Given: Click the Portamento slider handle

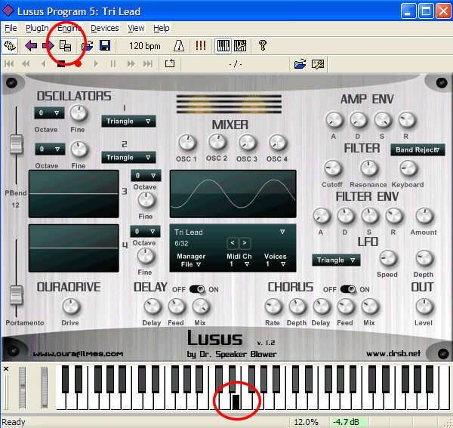Looking at the screenshot, I should 16,295.
